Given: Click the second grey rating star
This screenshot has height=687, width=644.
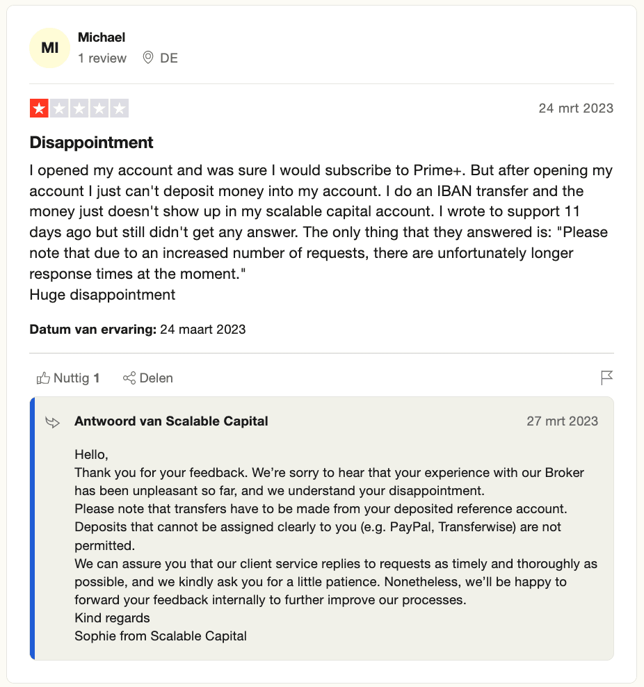Looking at the screenshot, I should point(59,108).
